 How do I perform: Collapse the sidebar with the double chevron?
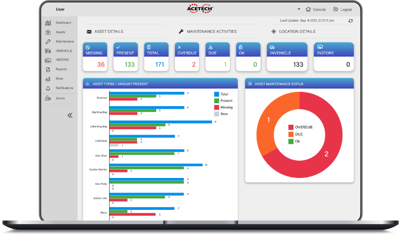pos(70,116)
